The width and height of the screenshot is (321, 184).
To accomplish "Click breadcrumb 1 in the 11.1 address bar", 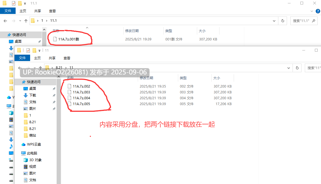I will coord(42,21).
